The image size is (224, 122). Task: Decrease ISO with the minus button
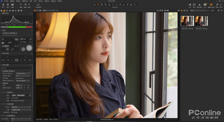[x=24, y=85]
